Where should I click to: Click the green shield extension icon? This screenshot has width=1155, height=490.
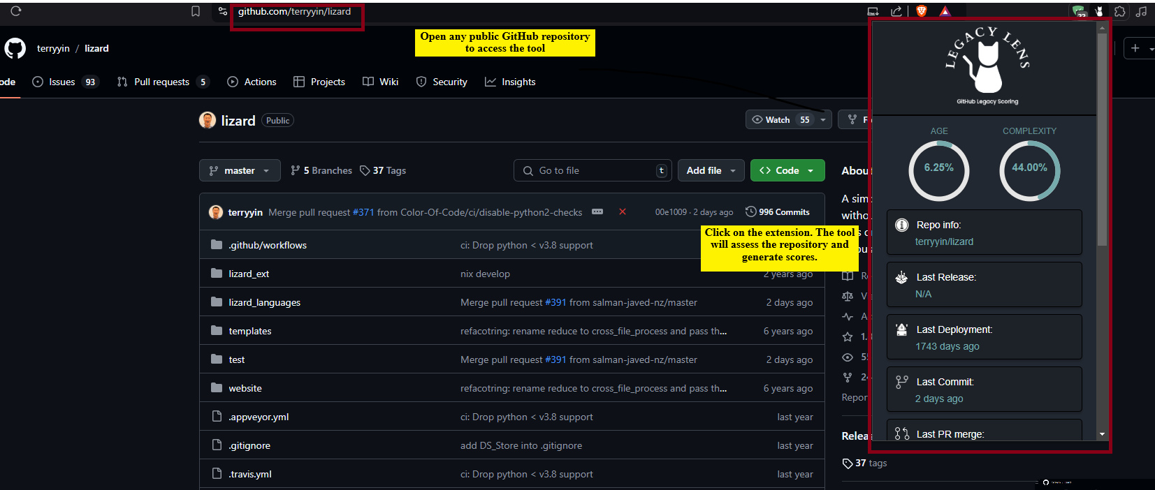pos(1080,11)
